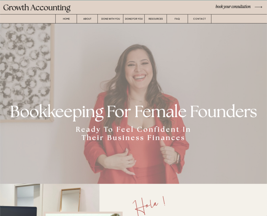Click the Hola! handwritten script text
The image size is (267, 216).
(149, 206)
